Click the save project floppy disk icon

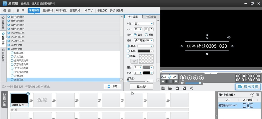click(x=177, y=88)
